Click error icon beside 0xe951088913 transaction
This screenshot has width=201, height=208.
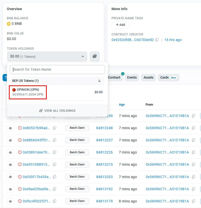point(20,164)
